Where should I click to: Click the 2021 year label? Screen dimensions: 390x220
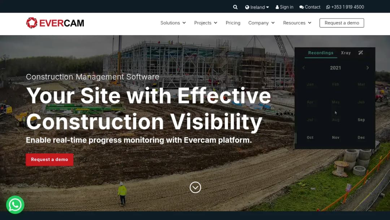(335, 68)
